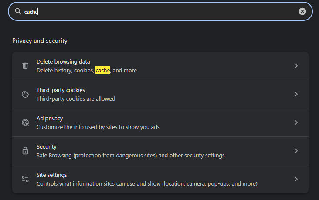Open the Site settings title
The height and width of the screenshot is (200, 319).
click(52, 175)
